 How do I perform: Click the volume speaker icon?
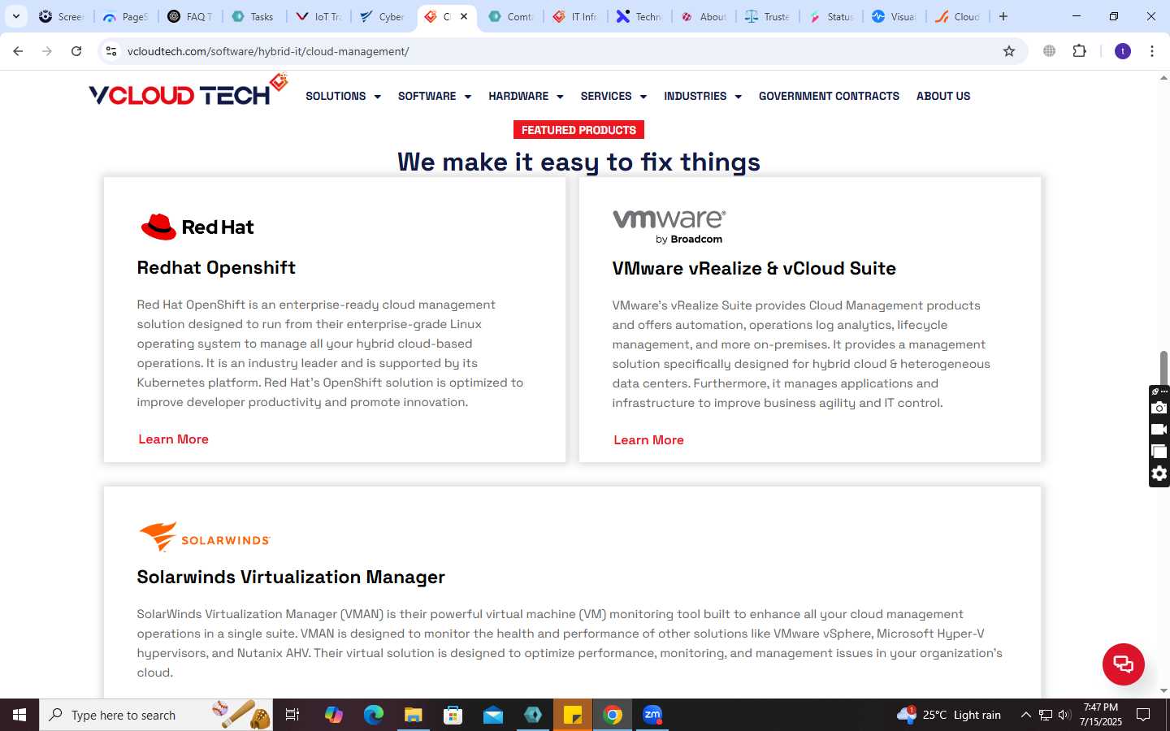tap(1064, 715)
